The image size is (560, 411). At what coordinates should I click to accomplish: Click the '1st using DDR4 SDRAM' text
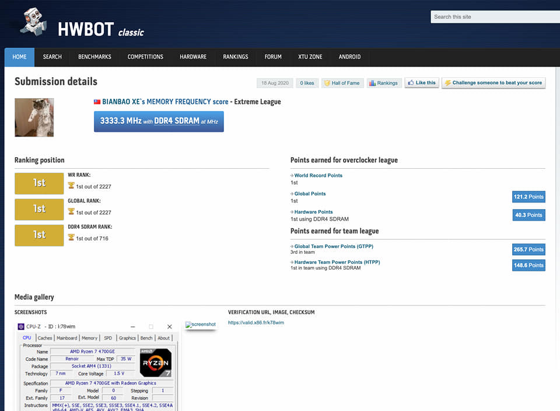pyautogui.click(x=320, y=219)
